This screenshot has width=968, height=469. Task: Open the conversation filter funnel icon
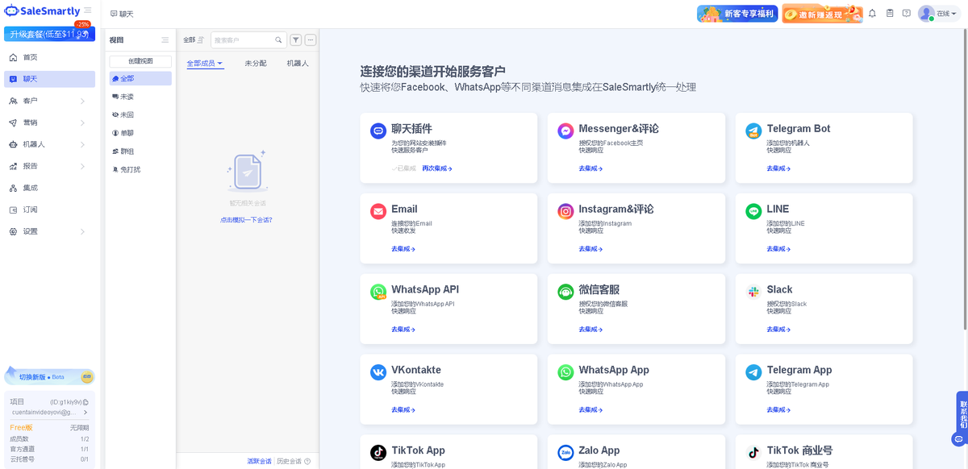296,39
